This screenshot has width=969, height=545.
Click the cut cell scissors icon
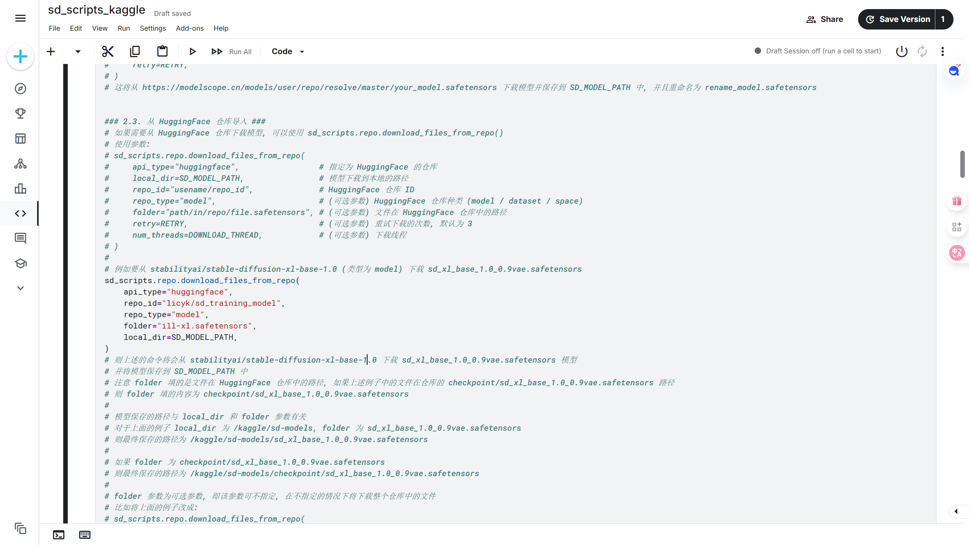click(108, 51)
